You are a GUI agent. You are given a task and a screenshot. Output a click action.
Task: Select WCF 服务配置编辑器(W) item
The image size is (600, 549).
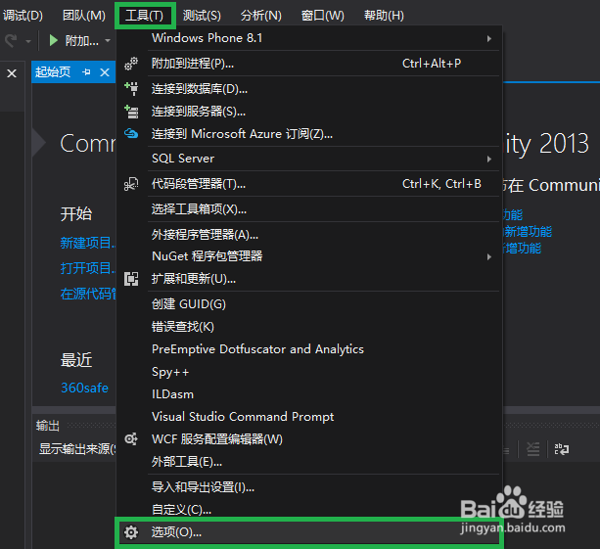(x=309, y=439)
